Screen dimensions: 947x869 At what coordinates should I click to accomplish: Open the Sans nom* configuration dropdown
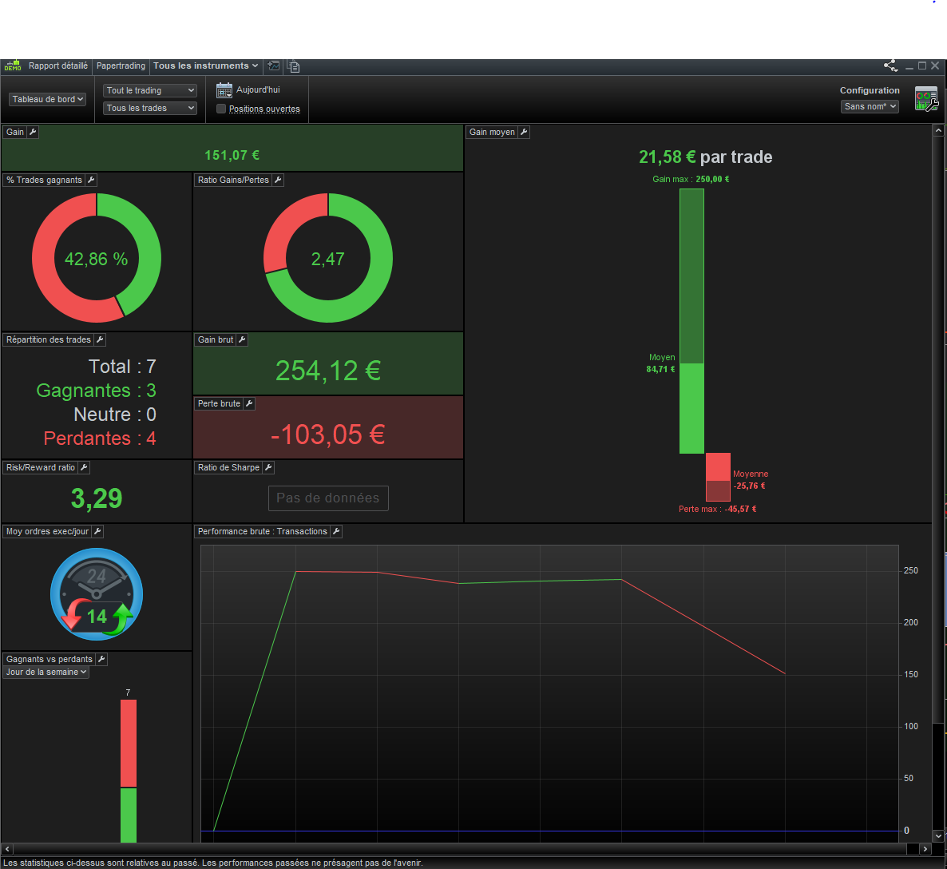click(x=870, y=106)
